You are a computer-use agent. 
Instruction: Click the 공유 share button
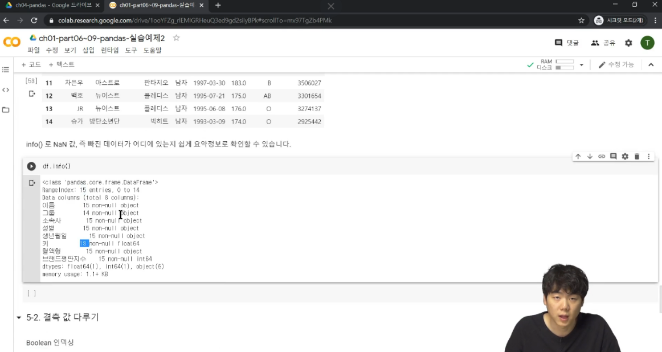(603, 43)
